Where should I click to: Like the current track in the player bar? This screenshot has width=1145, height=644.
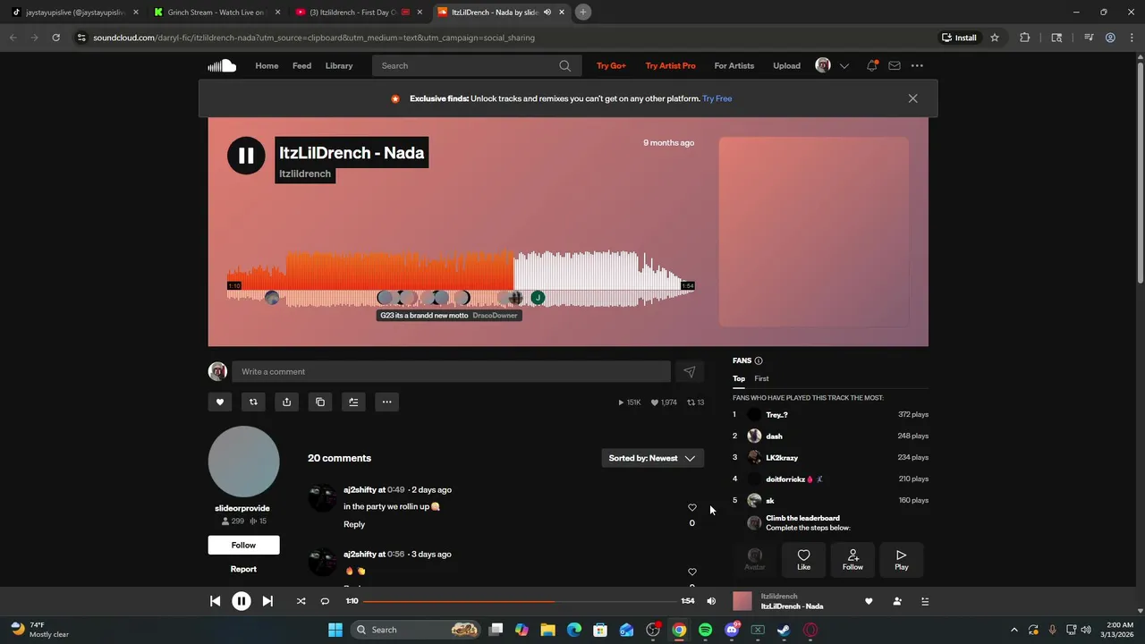869,601
